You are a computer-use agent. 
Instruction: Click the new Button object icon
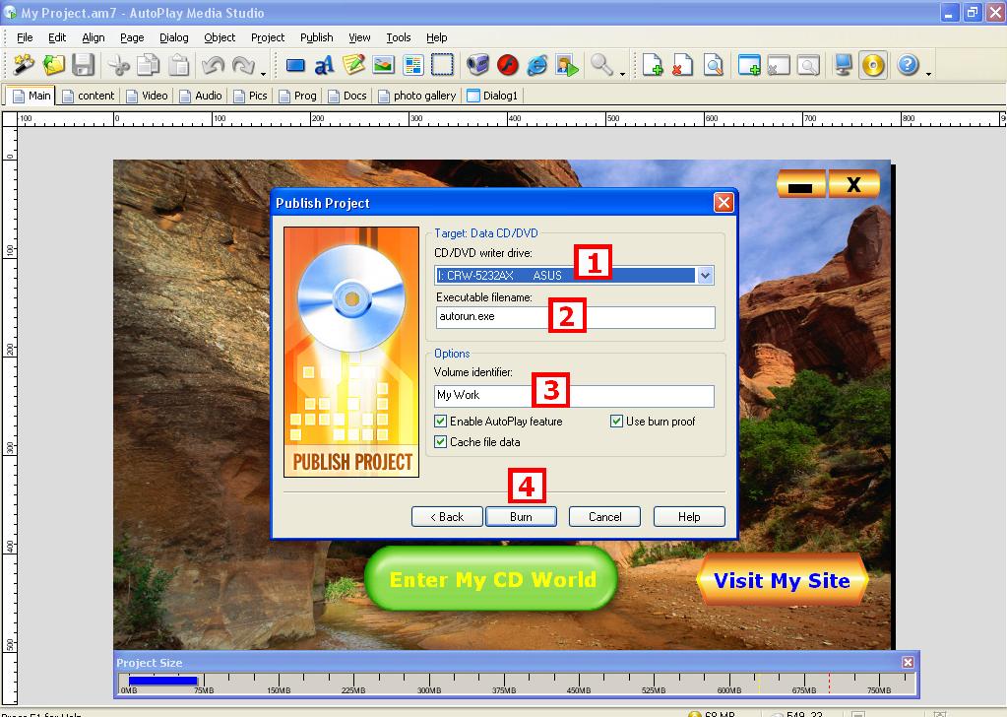click(295, 66)
